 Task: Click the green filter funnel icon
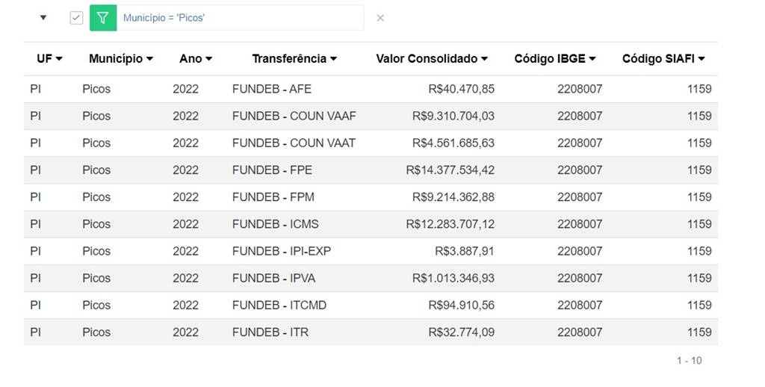click(103, 18)
